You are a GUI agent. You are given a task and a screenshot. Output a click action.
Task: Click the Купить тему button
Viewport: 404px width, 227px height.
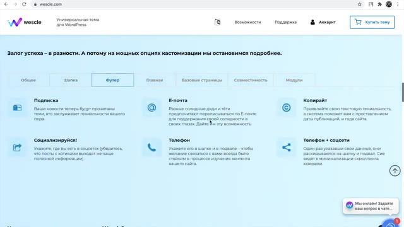pos(372,22)
